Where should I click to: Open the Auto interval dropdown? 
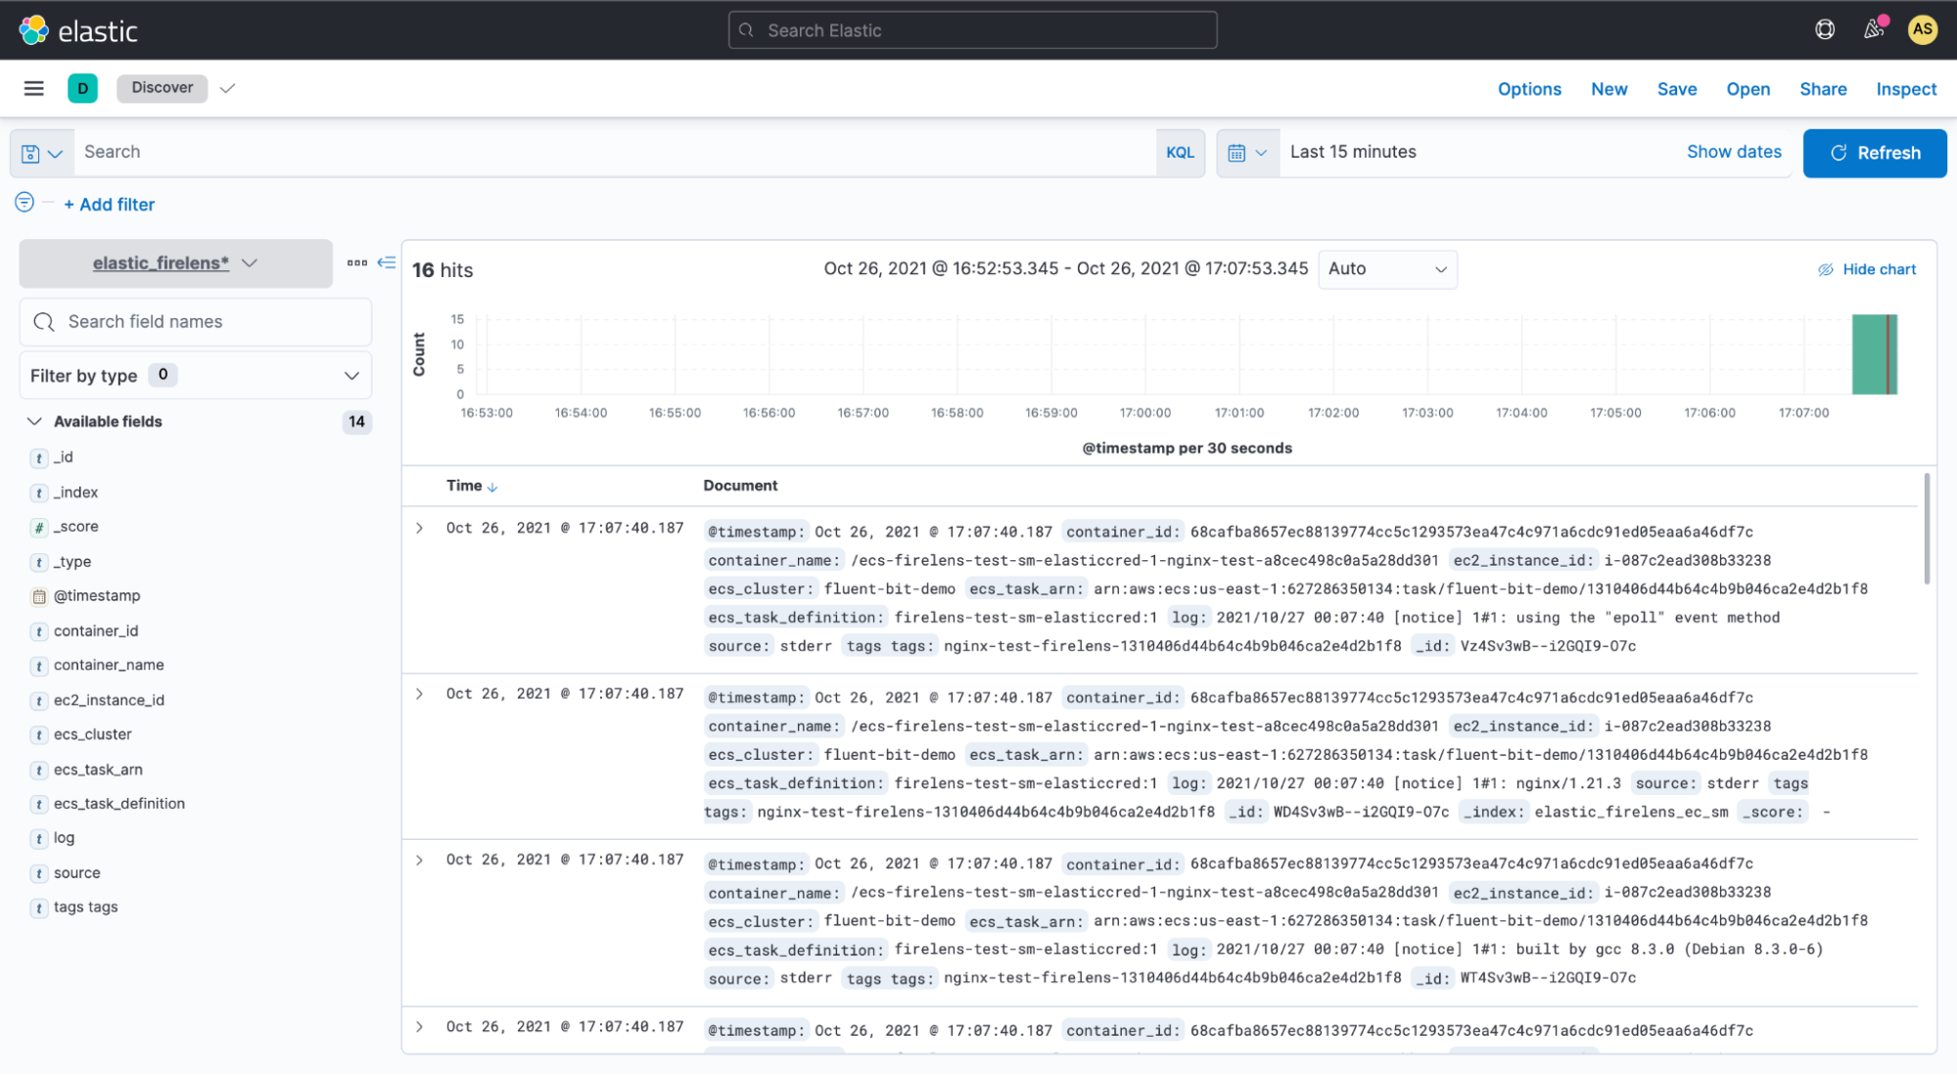(x=1387, y=269)
